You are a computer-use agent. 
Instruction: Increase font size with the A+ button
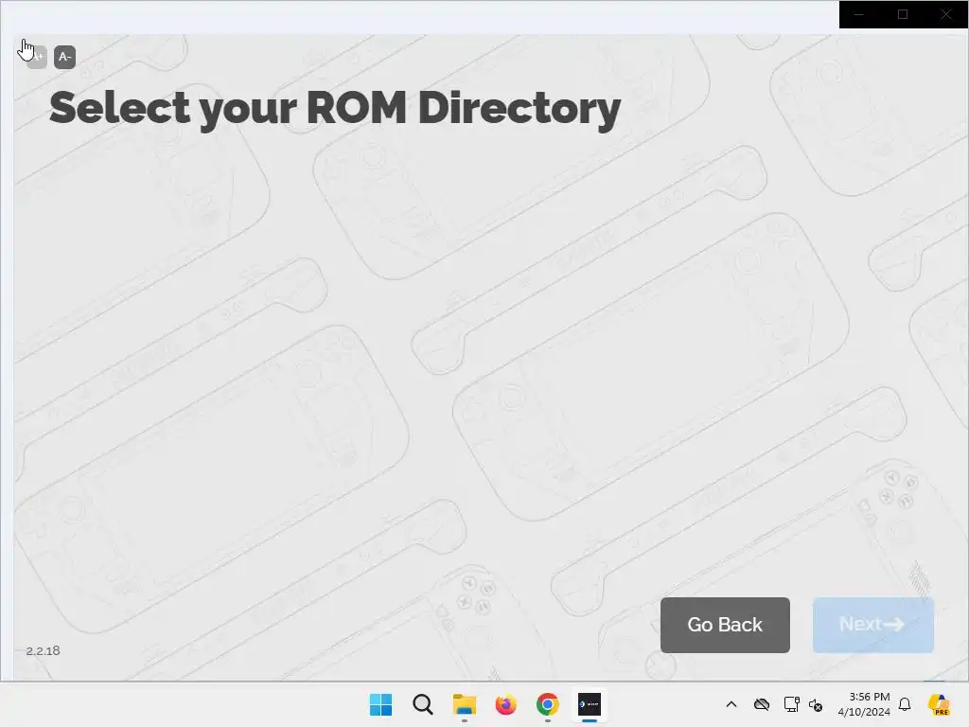(x=37, y=57)
